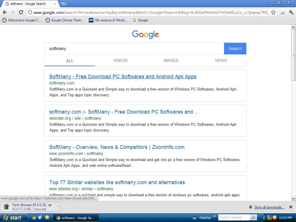Expand the Desktop toolbar chevron
The width and height of the screenshot is (296, 222).
coord(214,216)
